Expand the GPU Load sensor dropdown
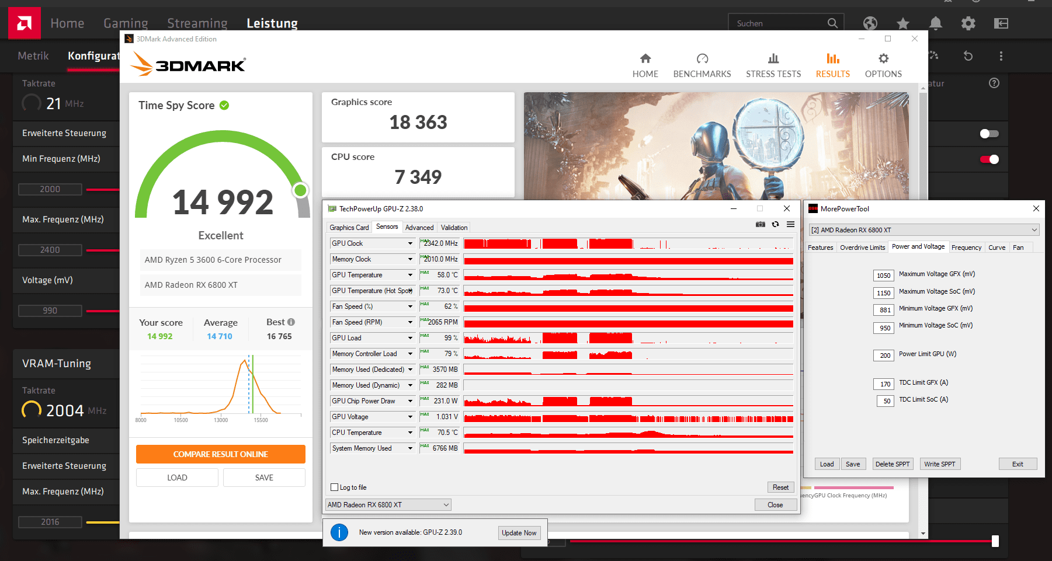1052x561 pixels. click(x=410, y=338)
